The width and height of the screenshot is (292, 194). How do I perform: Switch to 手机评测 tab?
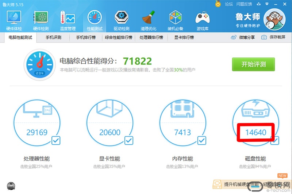coord(53,37)
